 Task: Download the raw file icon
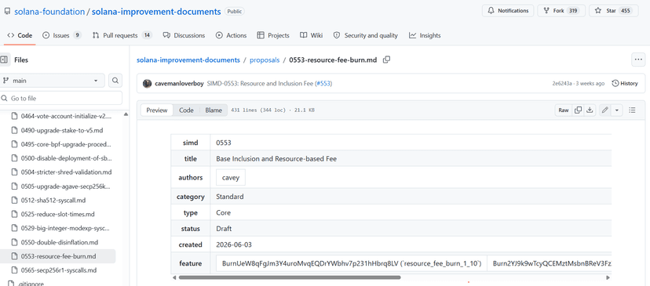[590, 110]
